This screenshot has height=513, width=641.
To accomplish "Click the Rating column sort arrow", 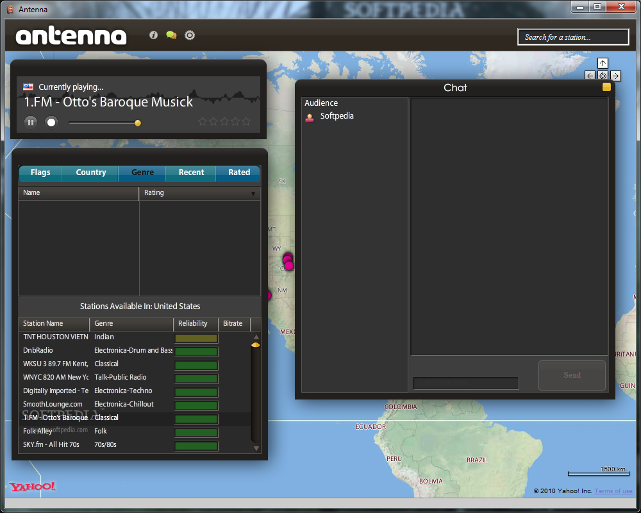I will (x=253, y=194).
